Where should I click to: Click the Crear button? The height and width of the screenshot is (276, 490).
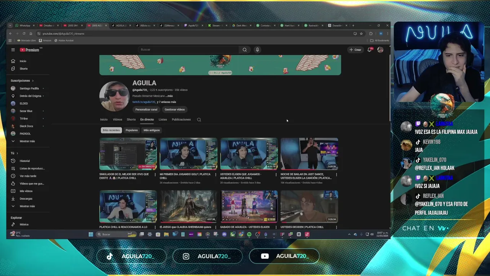point(355,50)
